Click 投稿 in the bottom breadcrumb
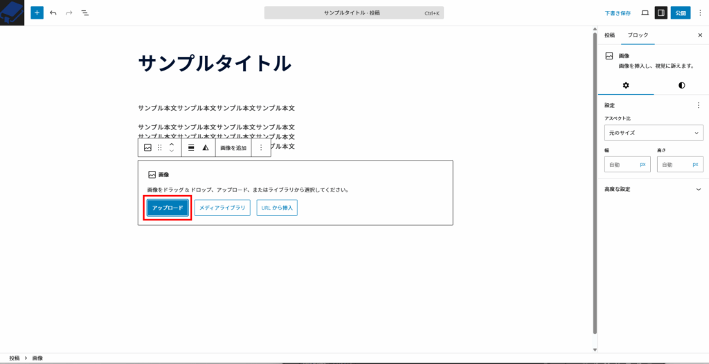709x364 pixels. 14,358
